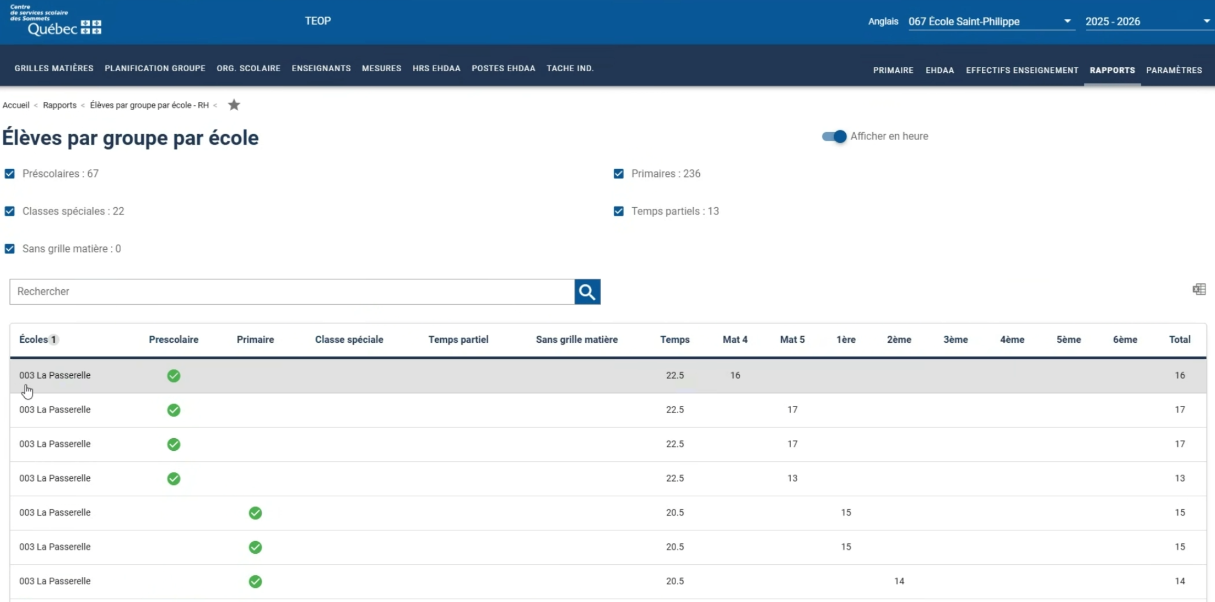Image resolution: width=1215 pixels, height=602 pixels.
Task: Click breadcrumb Élèves par groupe par école - RH
Action: click(x=149, y=105)
